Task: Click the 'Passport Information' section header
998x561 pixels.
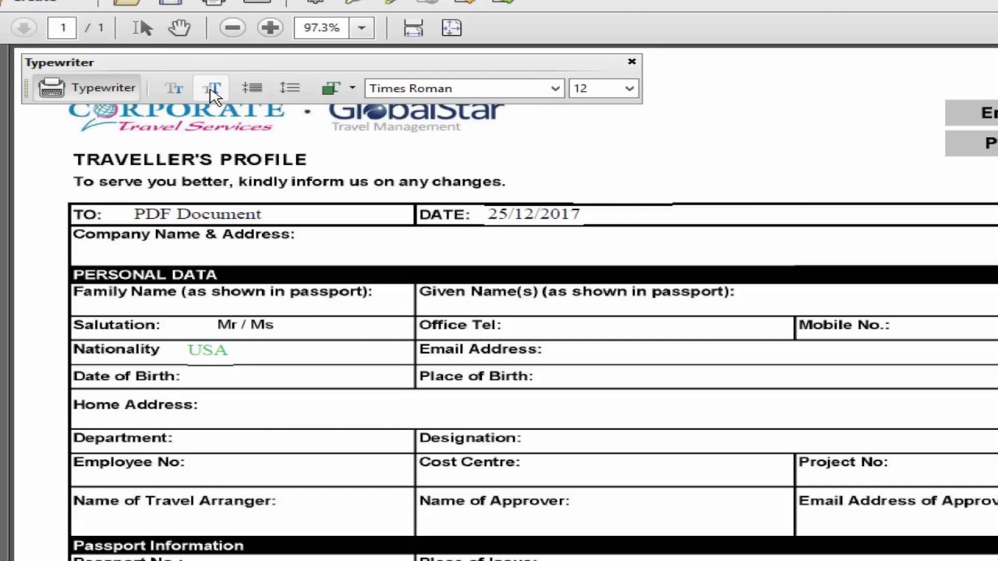Action: pos(158,545)
